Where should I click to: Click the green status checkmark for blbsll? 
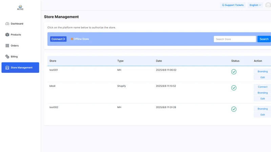pos(234,88)
